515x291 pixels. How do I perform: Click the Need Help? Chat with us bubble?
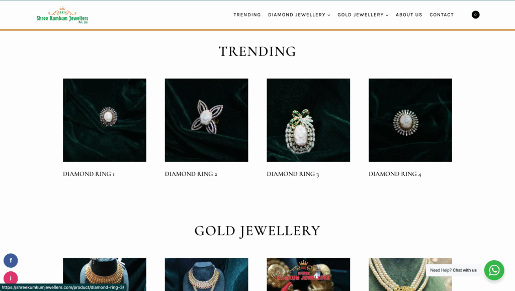tap(453, 270)
